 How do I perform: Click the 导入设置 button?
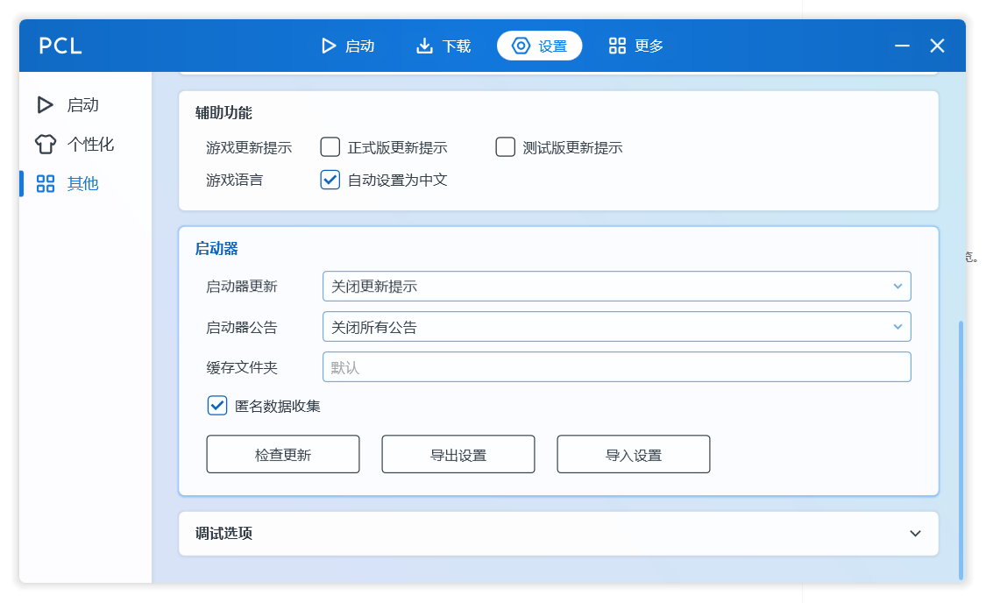[x=633, y=454]
